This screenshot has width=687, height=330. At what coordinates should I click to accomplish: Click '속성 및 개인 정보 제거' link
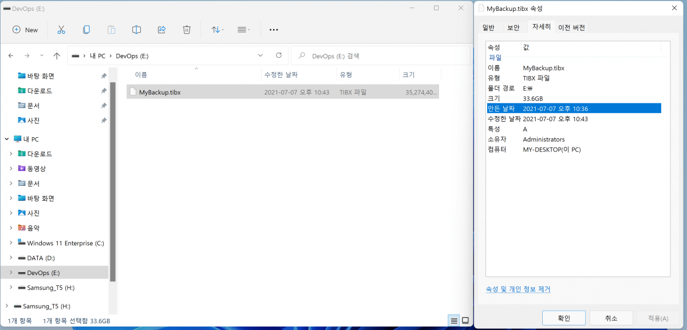tap(518, 289)
